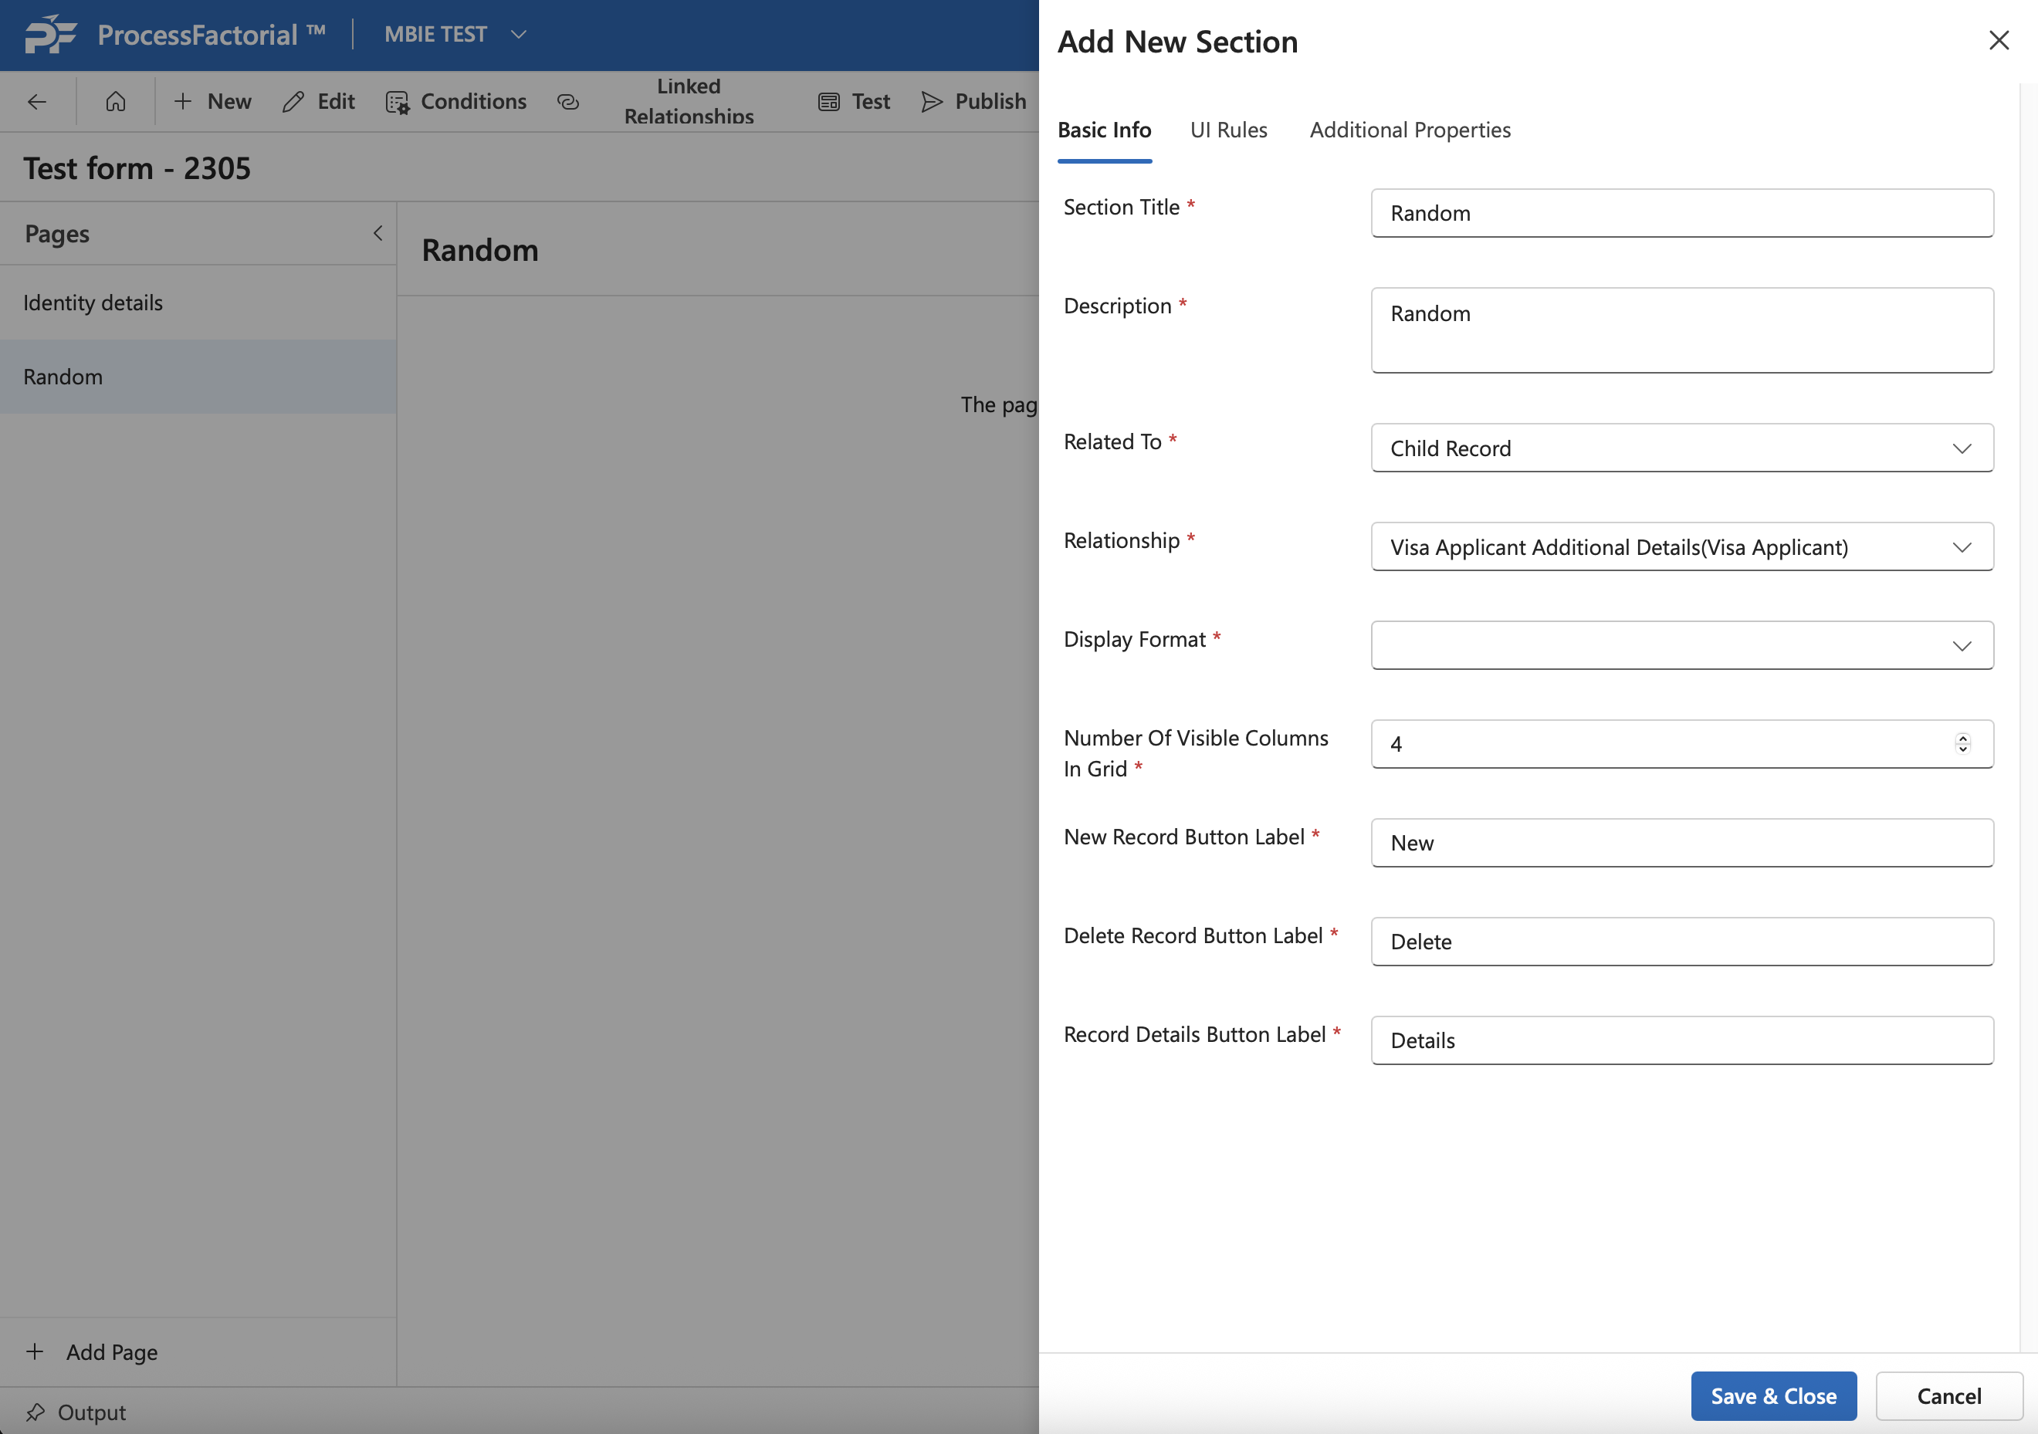Open the Relationship dropdown
This screenshot has width=2038, height=1434.
[1962, 547]
